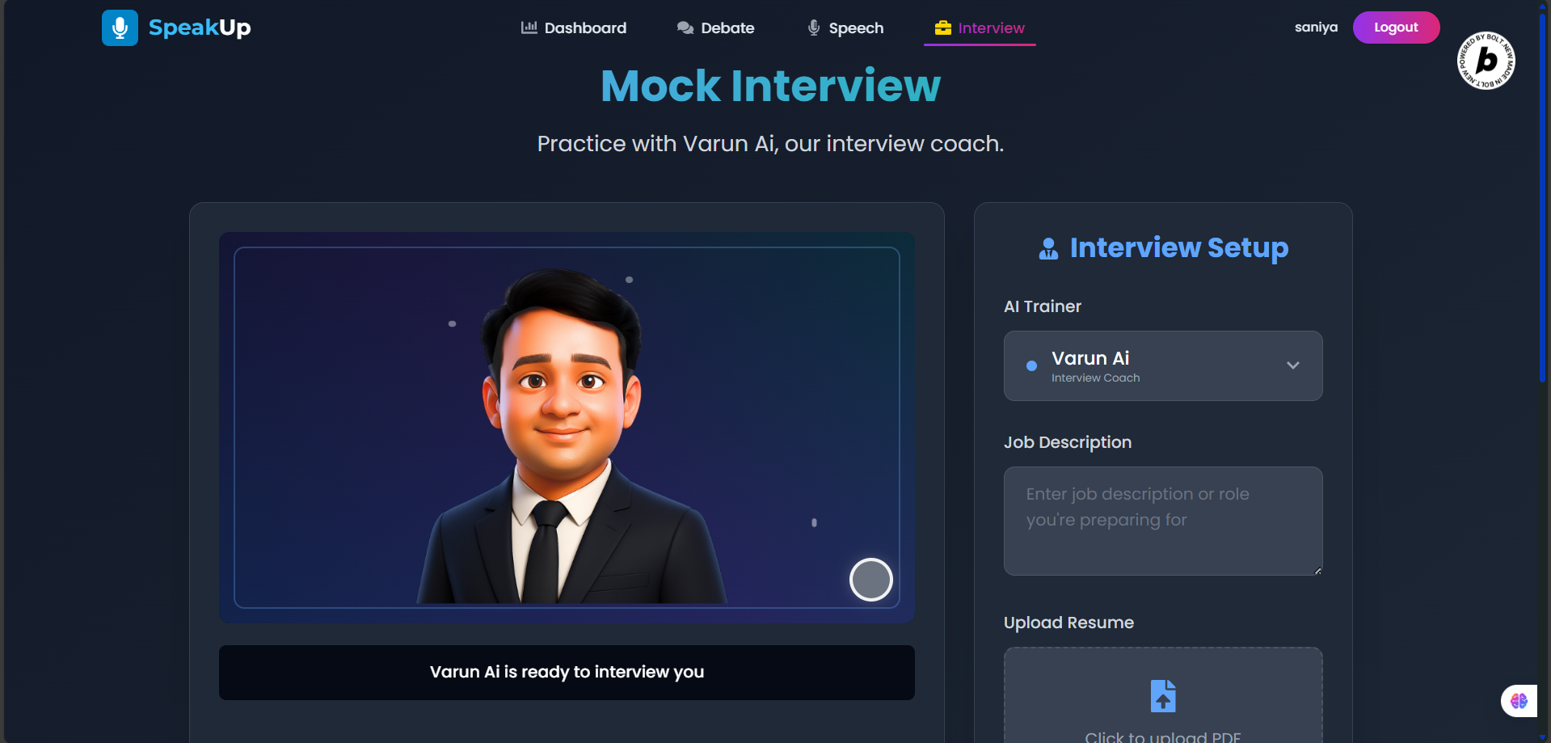This screenshot has height=743, width=1551.
Task: Click into the Job Description text field
Action: point(1163,521)
